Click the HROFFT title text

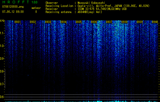[16, 2]
